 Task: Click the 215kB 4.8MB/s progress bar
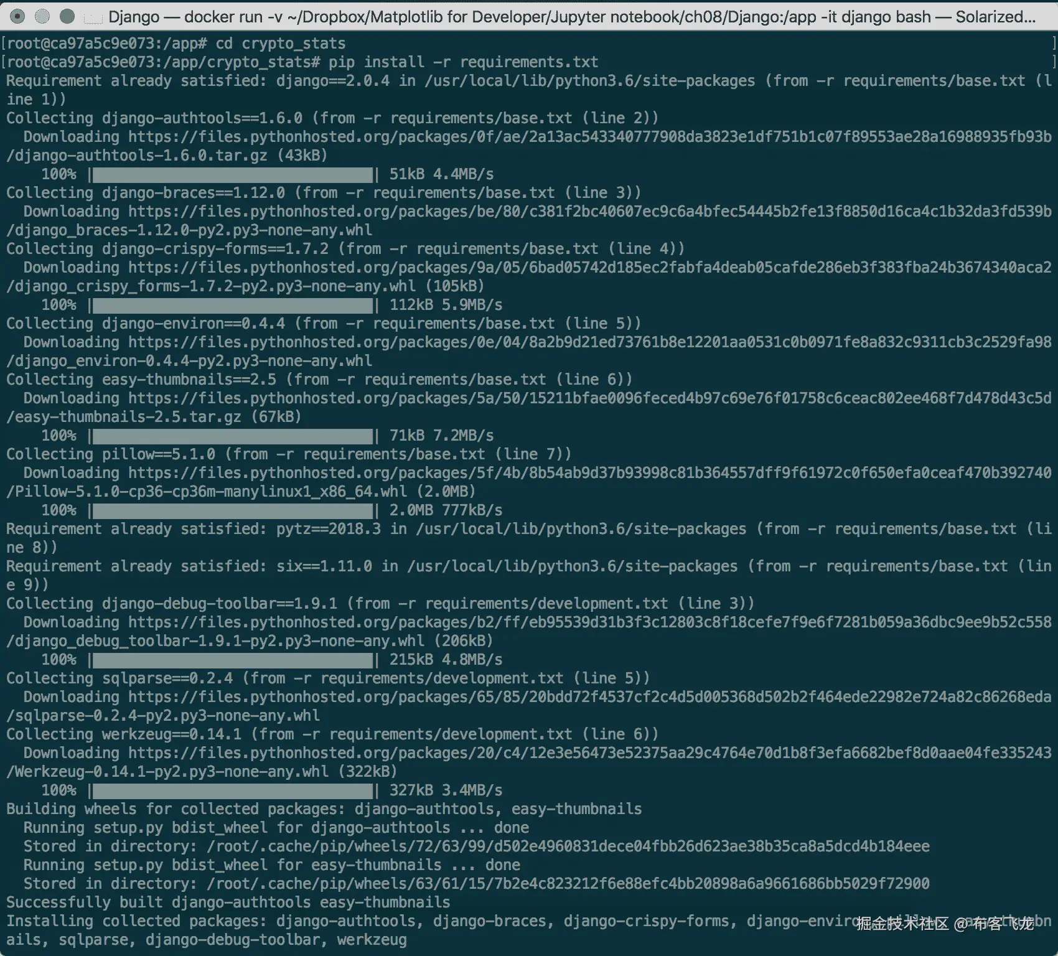[233, 660]
